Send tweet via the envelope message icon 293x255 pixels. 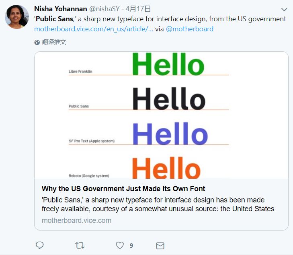pyautogui.click(x=160, y=245)
